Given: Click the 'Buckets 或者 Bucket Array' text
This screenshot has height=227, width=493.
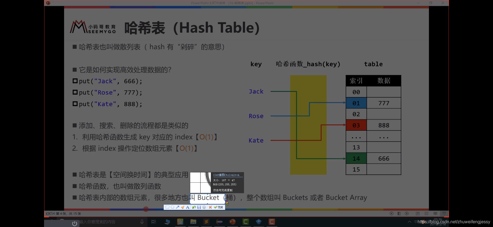Looking at the screenshot, I should pyautogui.click(x=325, y=198).
